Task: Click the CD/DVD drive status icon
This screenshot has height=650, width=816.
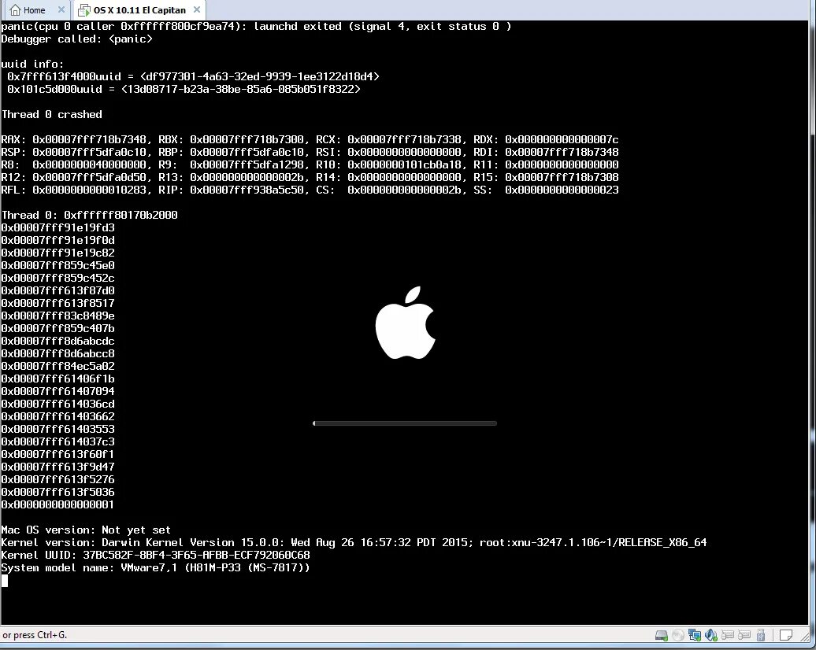Action: [677, 635]
